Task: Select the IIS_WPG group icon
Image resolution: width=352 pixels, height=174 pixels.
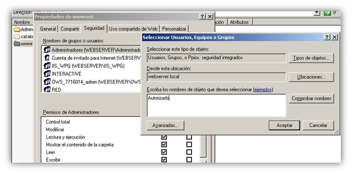Action: 47,66
